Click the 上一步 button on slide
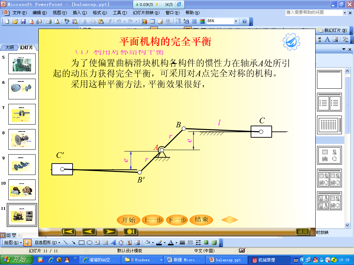Screen dimensions: 354x265 pyautogui.click(x=153, y=220)
